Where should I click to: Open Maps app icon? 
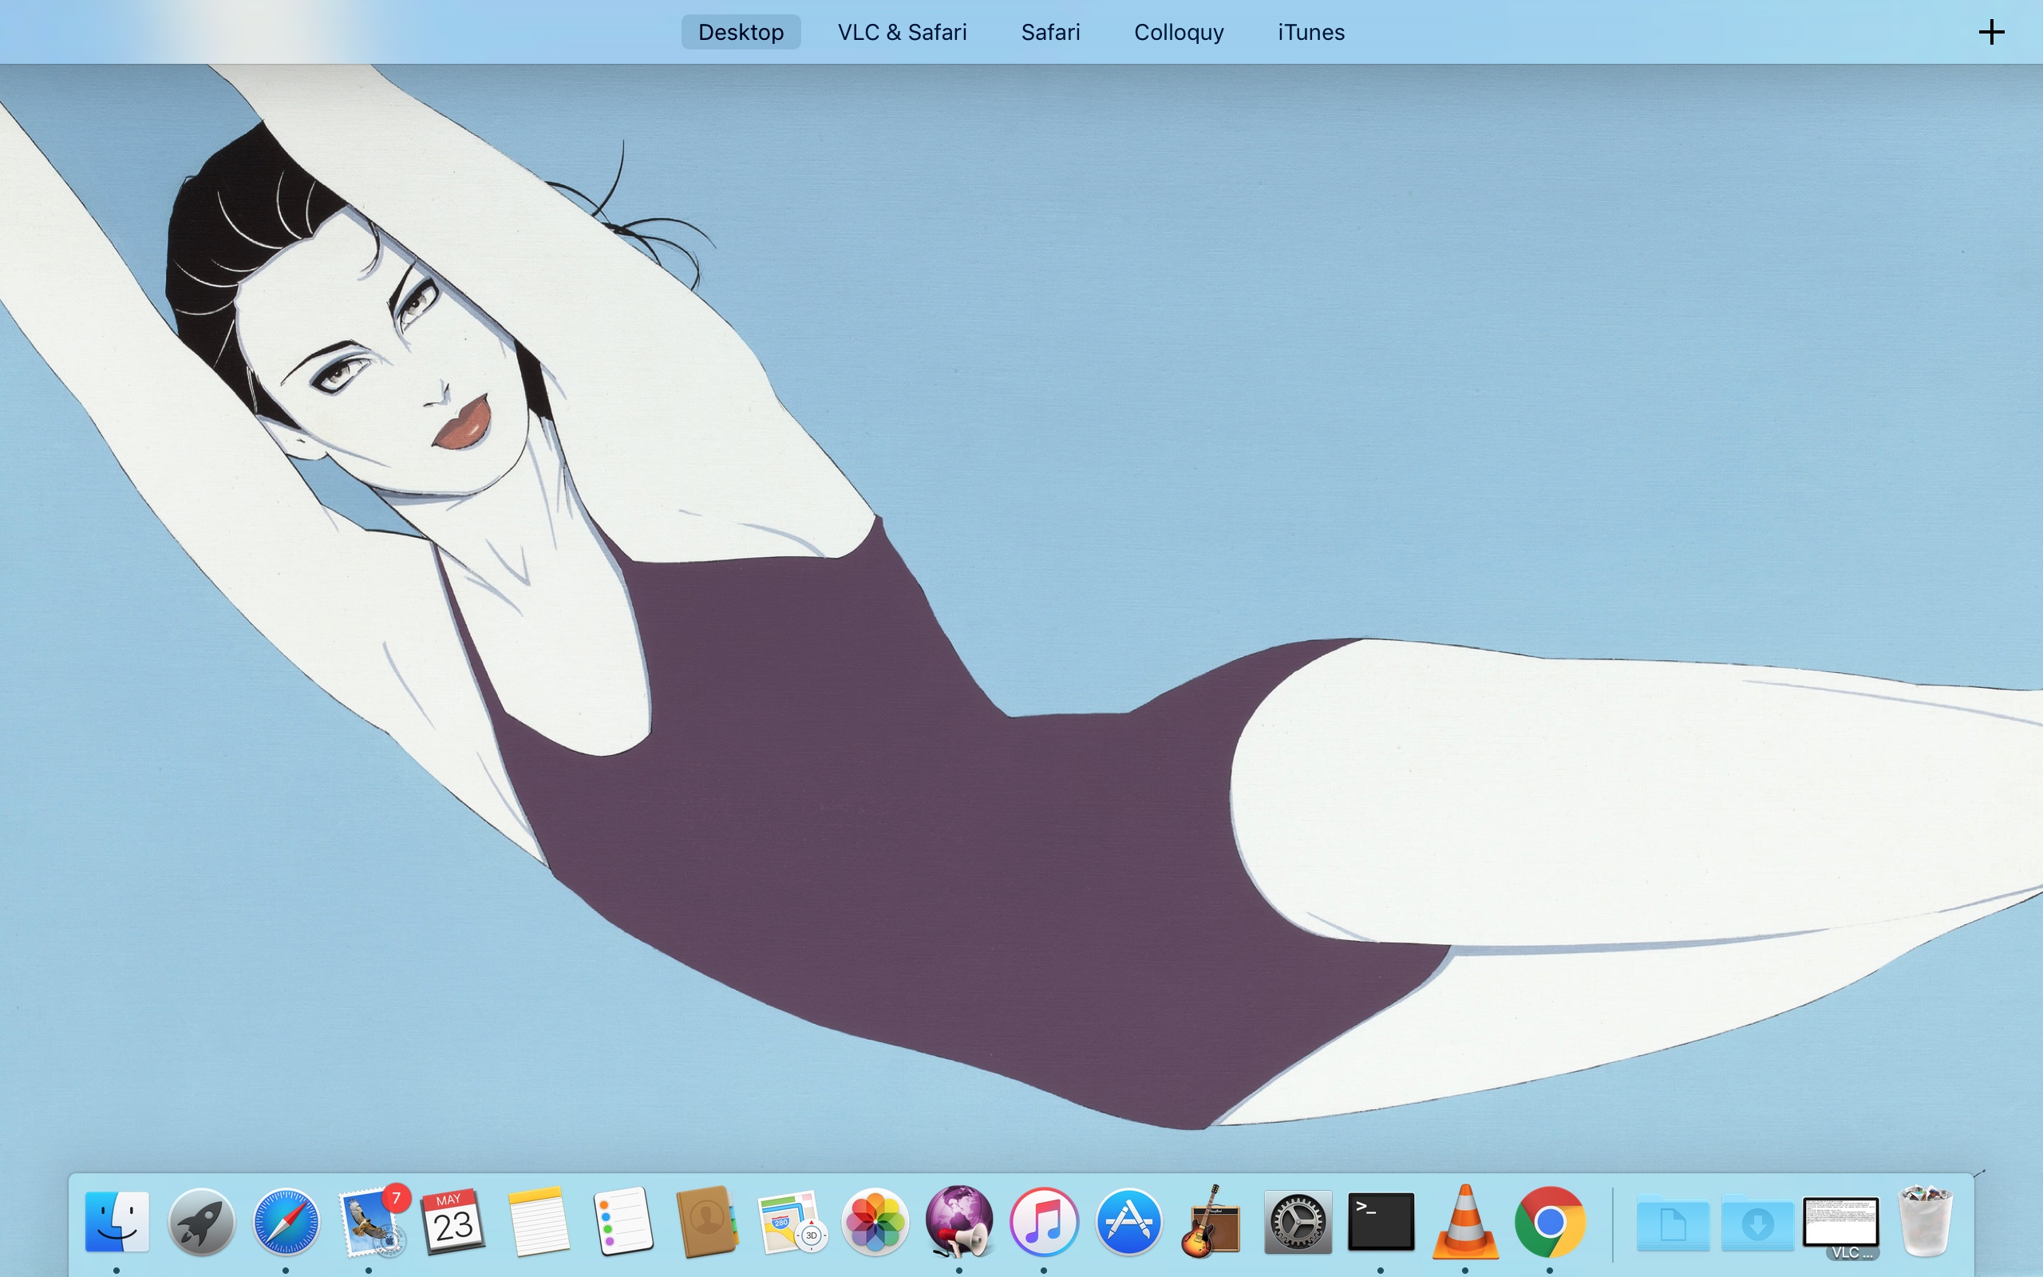[791, 1221]
